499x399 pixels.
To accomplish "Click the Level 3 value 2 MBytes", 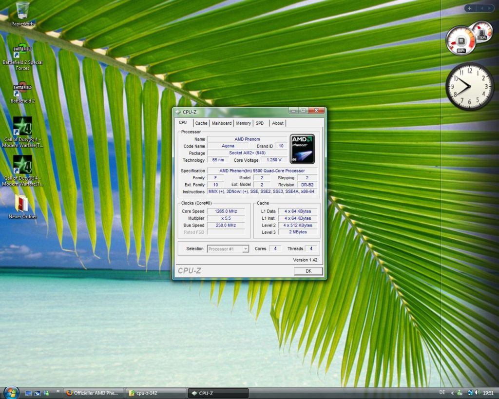I will (298, 232).
